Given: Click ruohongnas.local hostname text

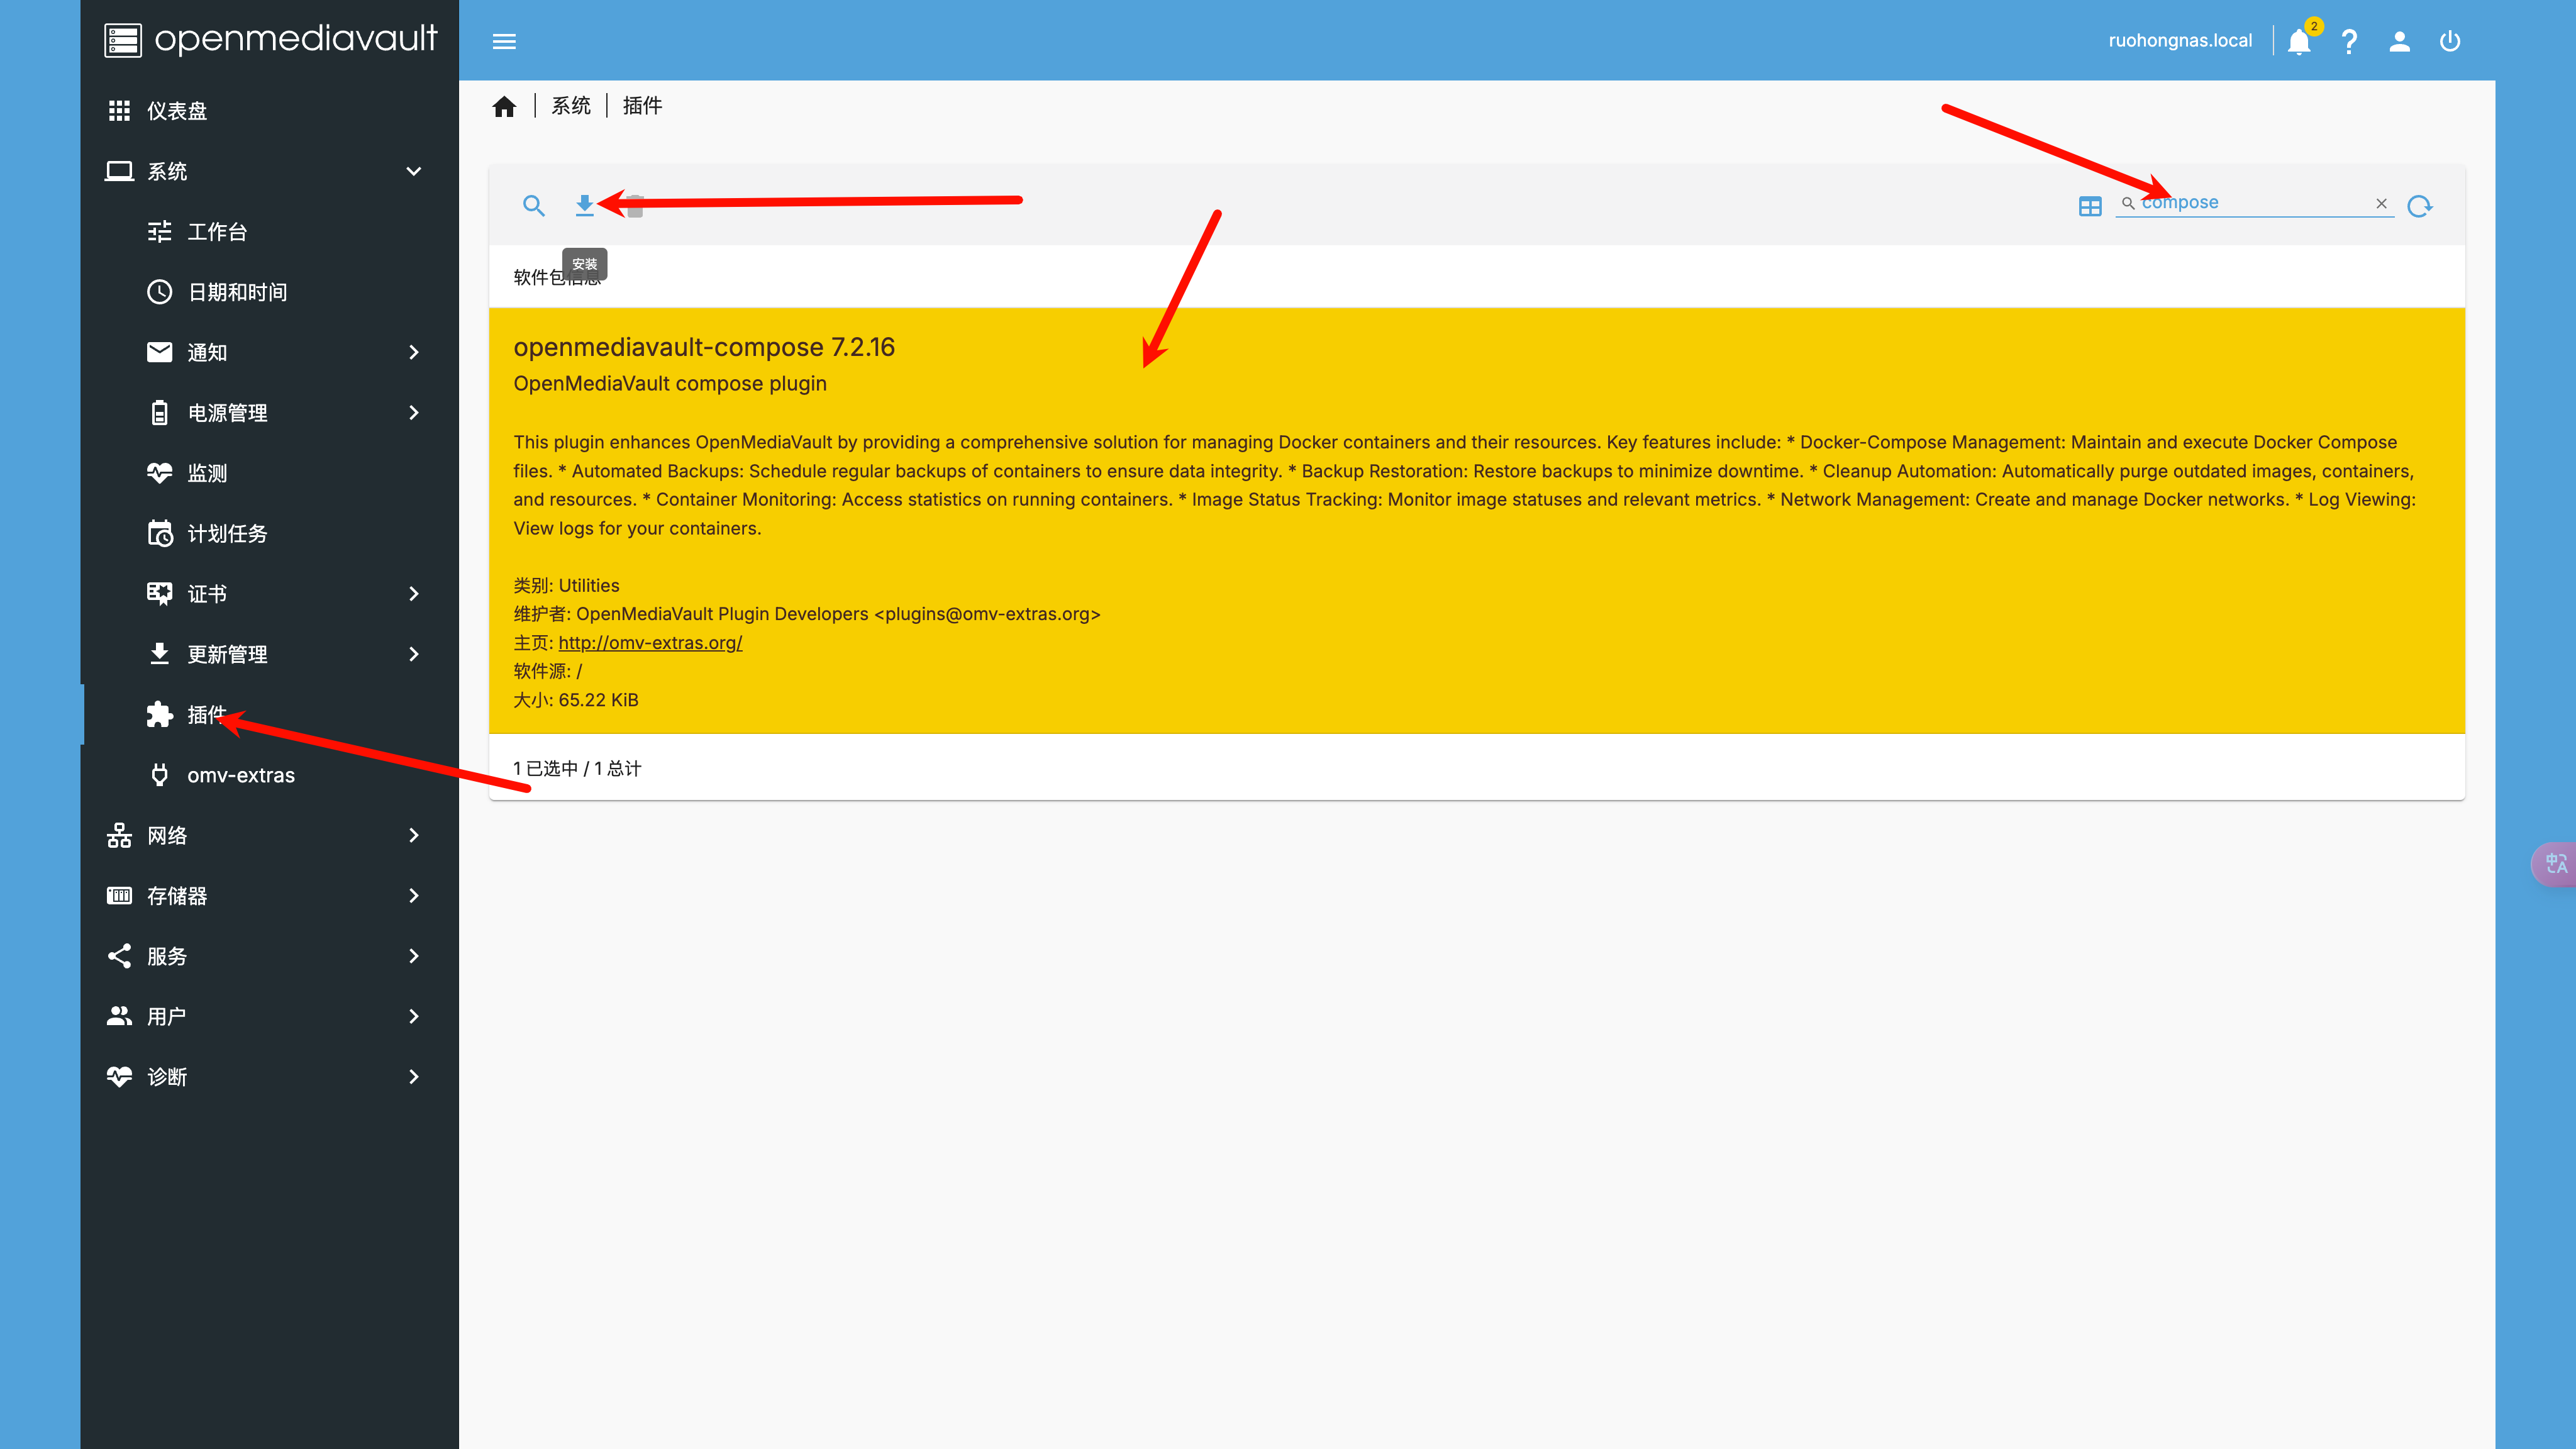Looking at the screenshot, I should [x=2180, y=41].
